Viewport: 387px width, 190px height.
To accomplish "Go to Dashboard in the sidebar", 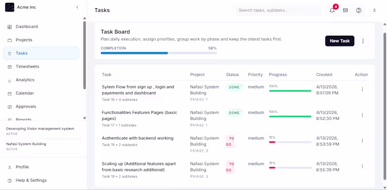I will pyautogui.click(x=41, y=27).
